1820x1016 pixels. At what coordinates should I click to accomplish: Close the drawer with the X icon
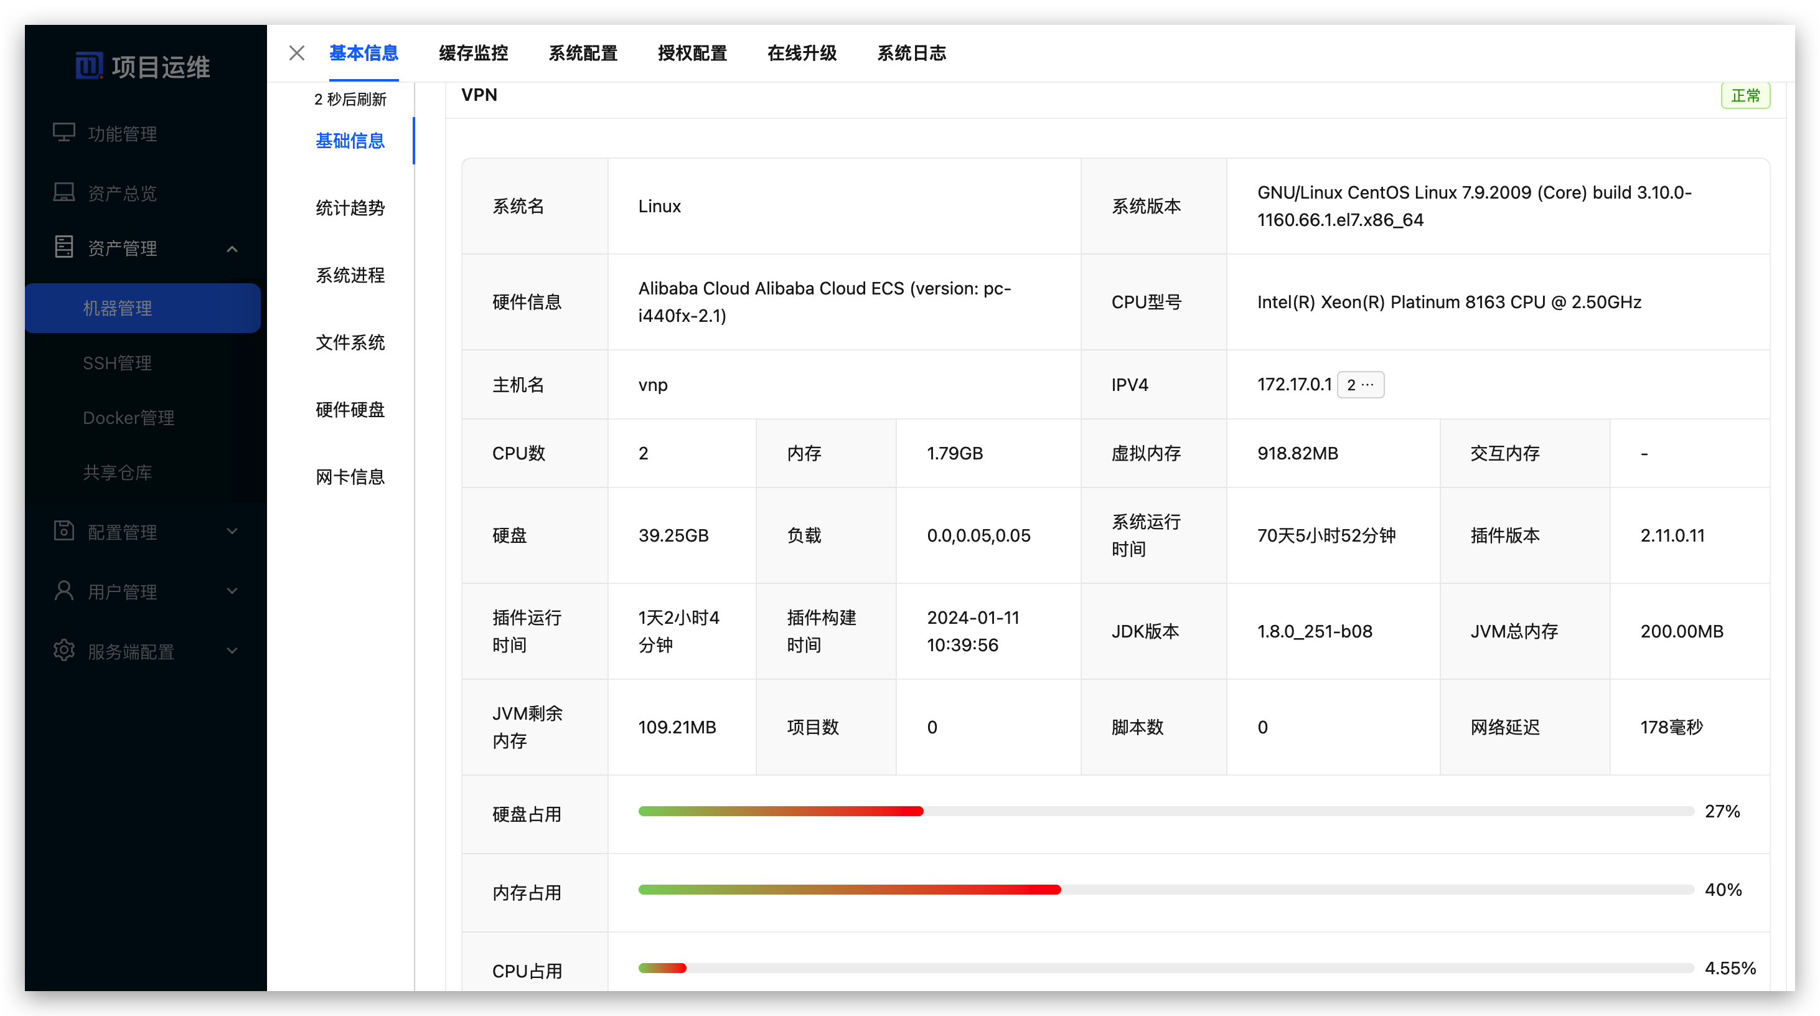click(297, 53)
